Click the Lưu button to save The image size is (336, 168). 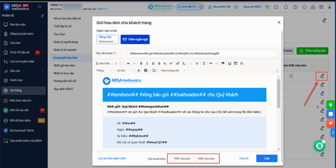coord(266,158)
